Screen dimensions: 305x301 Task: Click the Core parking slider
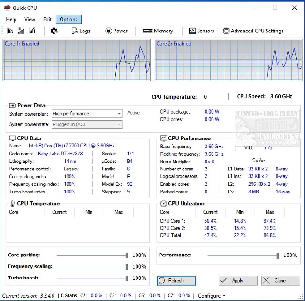click(x=91, y=255)
